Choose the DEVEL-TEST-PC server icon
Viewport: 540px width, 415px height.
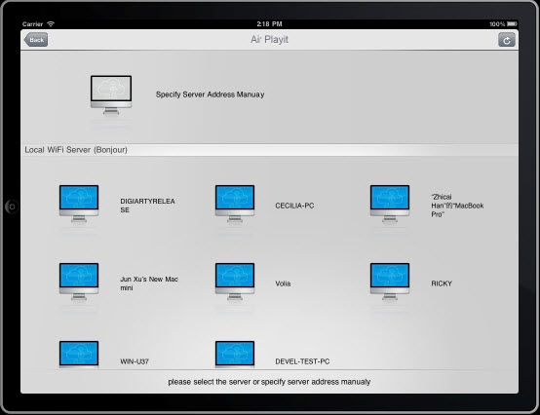coord(235,355)
